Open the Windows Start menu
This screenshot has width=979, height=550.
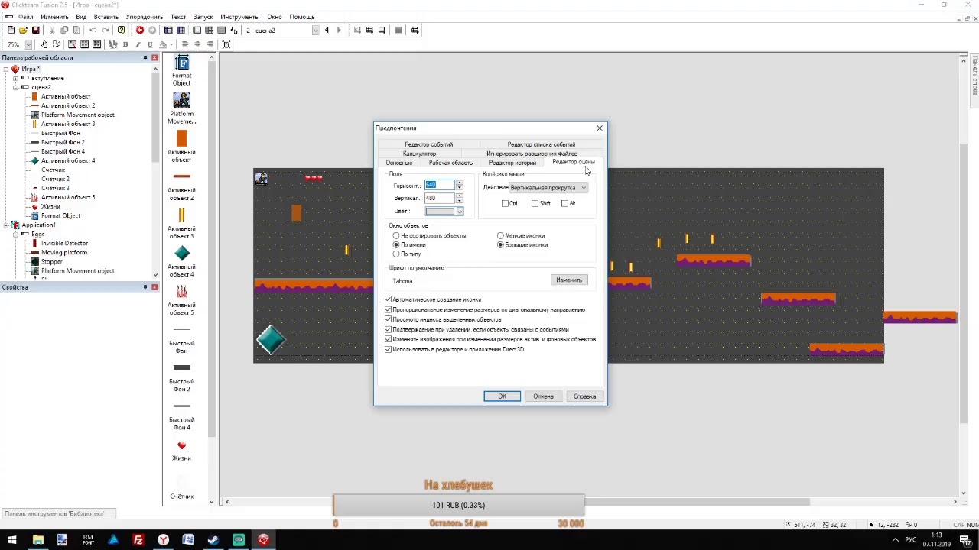tap(12, 540)
